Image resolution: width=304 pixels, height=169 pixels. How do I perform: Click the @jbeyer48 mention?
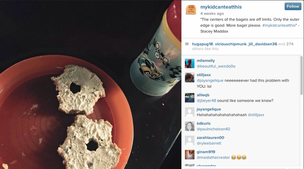point(206,101)
